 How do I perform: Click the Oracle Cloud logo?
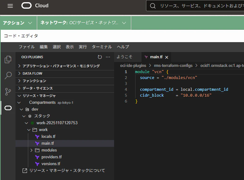click(x=35, y=6)
